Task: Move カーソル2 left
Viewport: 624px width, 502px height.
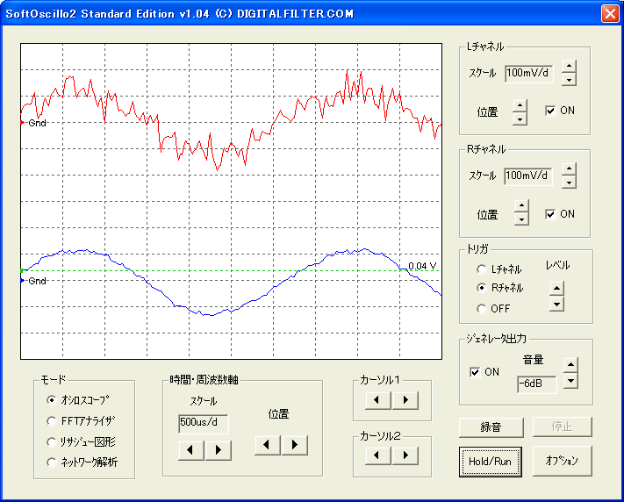Action: 377,455
